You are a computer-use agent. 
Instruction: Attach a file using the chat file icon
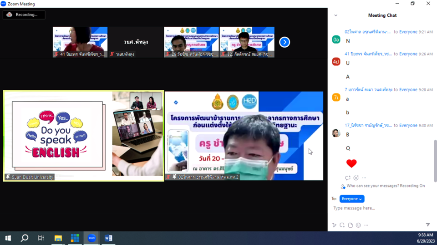[x=350, y=225]
